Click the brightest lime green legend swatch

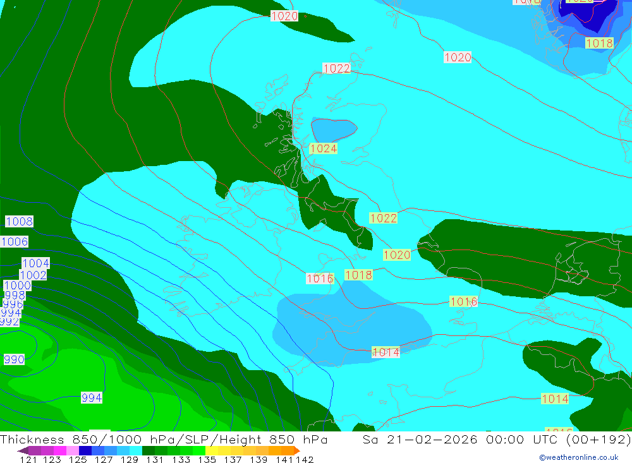(x=199, y=450)
